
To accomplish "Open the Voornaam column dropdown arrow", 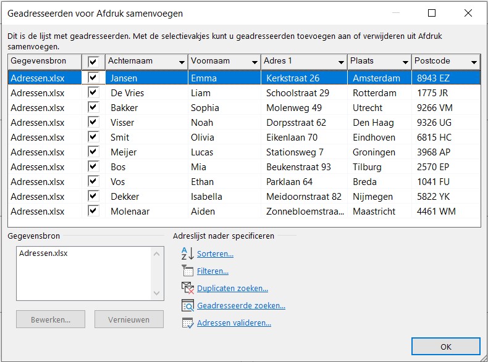I will (255, 62).
